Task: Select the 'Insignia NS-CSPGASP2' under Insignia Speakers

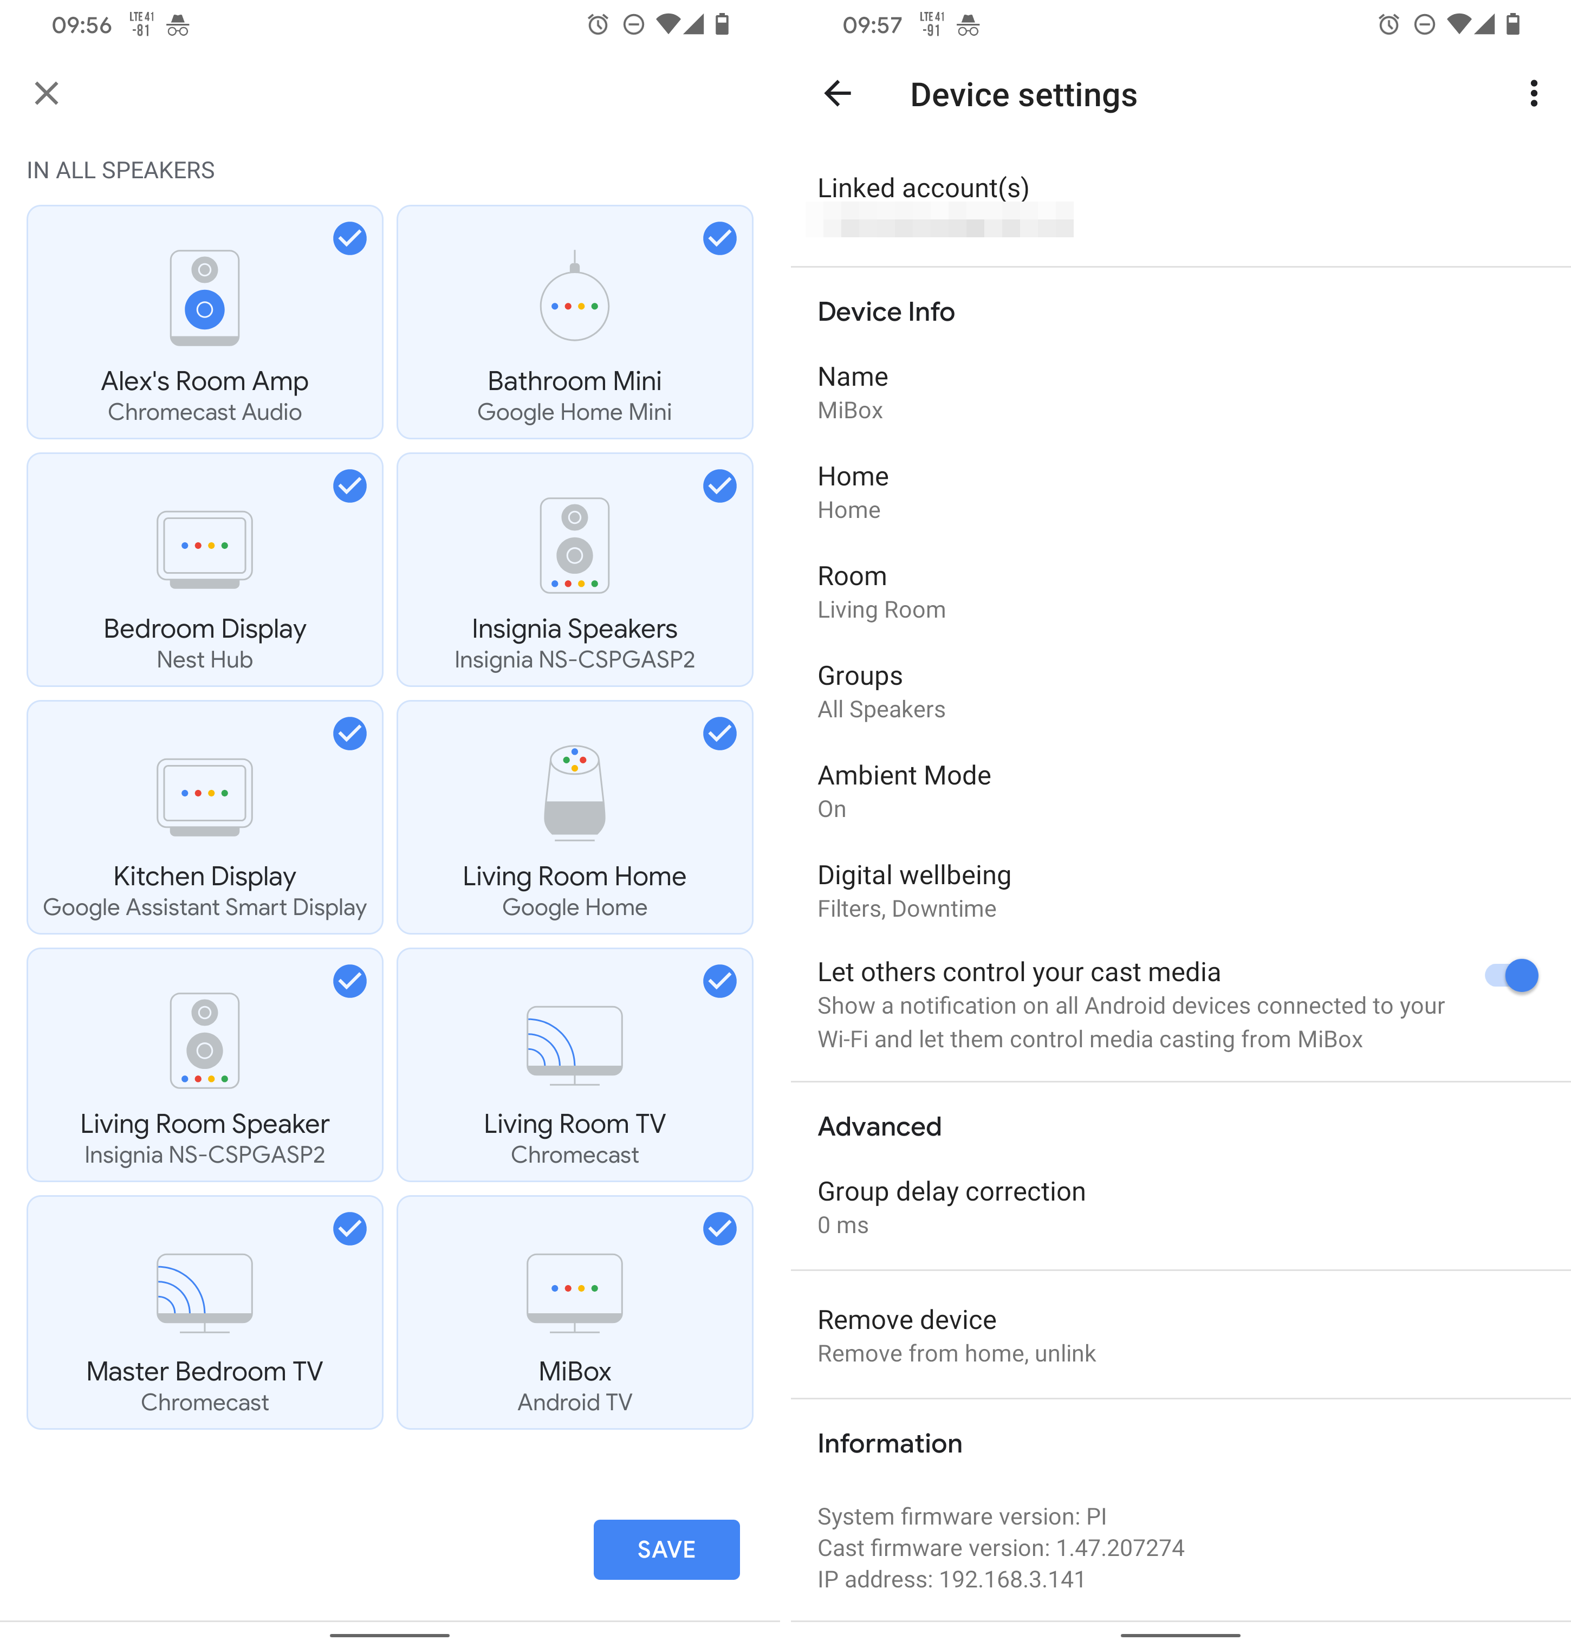Action: pos(574,660)
